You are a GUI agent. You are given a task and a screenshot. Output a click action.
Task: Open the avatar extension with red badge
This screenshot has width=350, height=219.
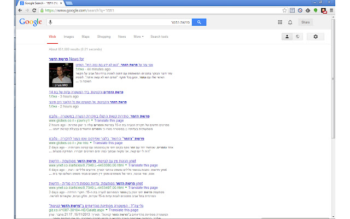click(x=324, y=10)
